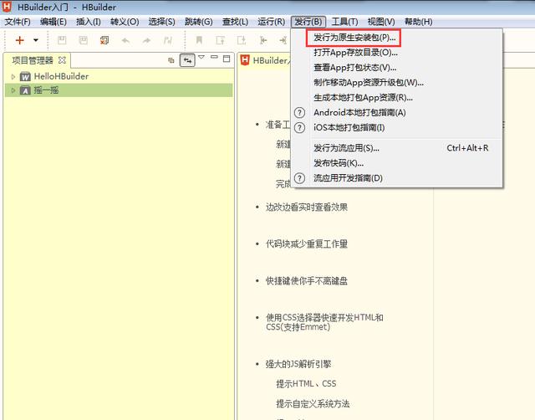Click the Redo arrow icon
The width and height of the screenshot is (535, 420).
[x=146, y=41]
